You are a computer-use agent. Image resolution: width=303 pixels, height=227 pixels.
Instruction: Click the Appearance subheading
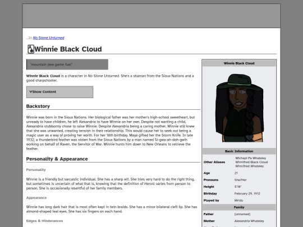tap(36, 198)
